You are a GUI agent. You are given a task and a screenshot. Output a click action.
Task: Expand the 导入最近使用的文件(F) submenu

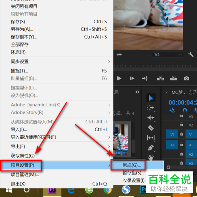point(61,137)
